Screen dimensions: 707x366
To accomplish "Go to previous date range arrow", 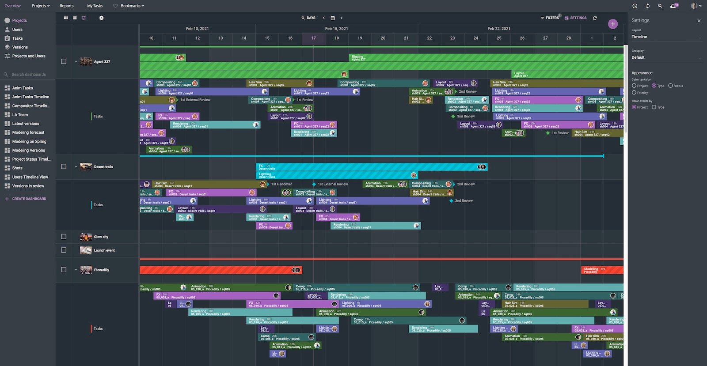I will pos(324,18).
